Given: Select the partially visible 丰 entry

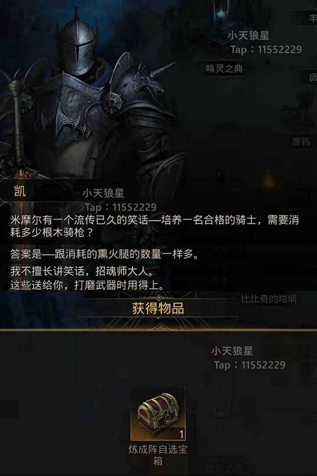Looking at the screenshot, I should pyautogui.click(x=313, y=18).
